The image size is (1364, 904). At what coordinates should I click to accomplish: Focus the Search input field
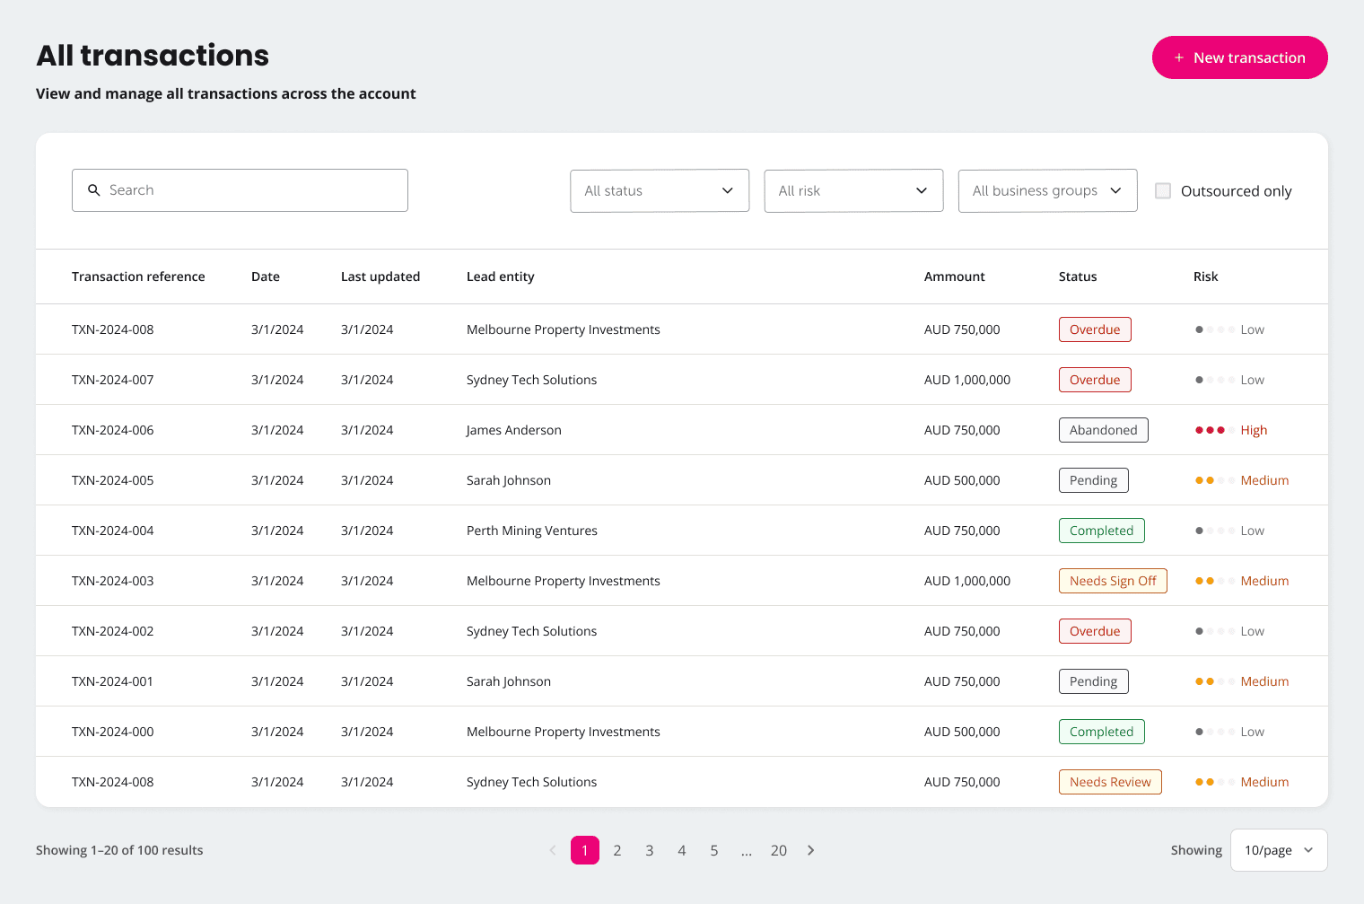[x=251, y=190]
